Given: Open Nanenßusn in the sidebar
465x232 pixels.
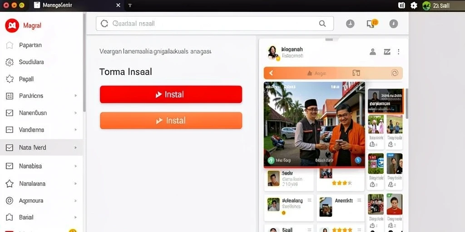Looking at the screenshot, I should point(33,113).
